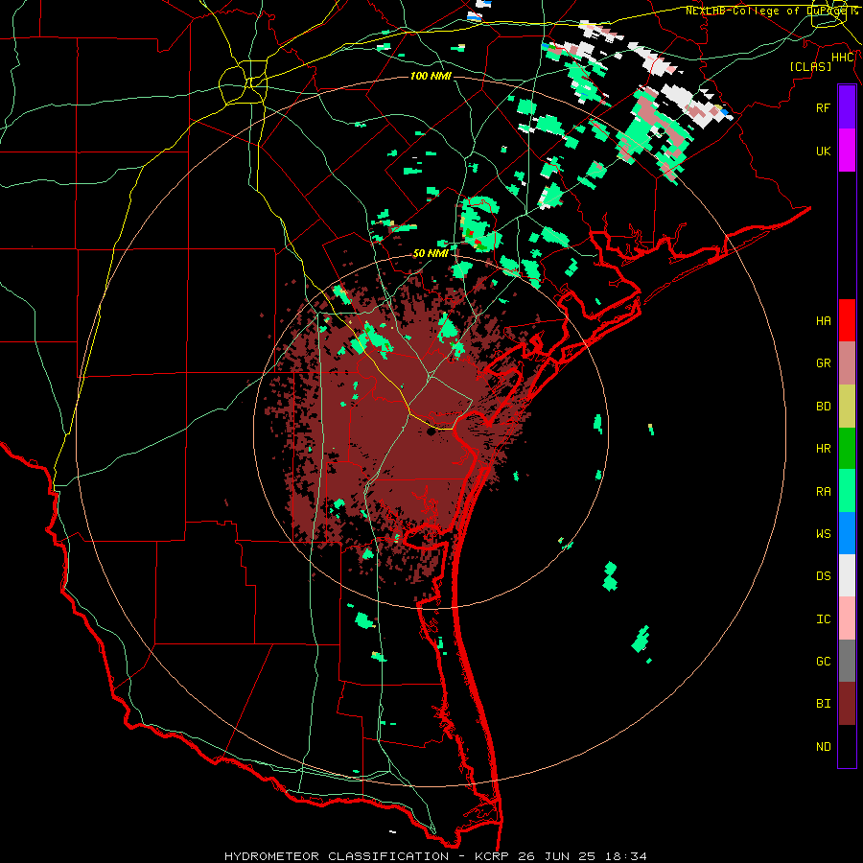The image size is (863, 863).
Task: Click the DS white legend swatch
Action: pos(847,575)
